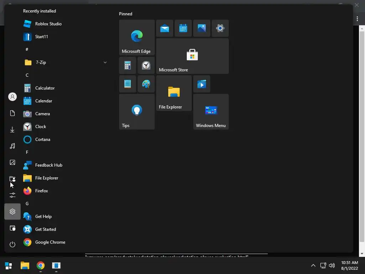The image size is (365, 274).
Task: Open File Explorer from the taskbar
Action: coord(25,265)
